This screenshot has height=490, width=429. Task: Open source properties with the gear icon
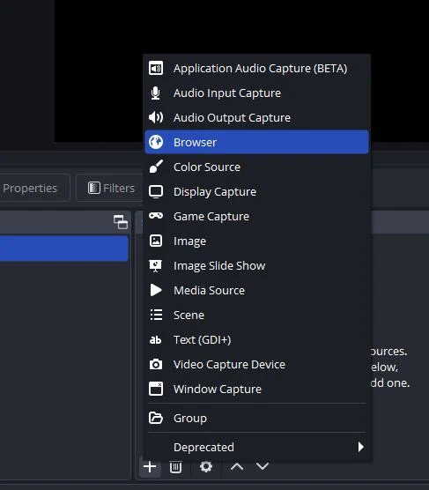206,466
